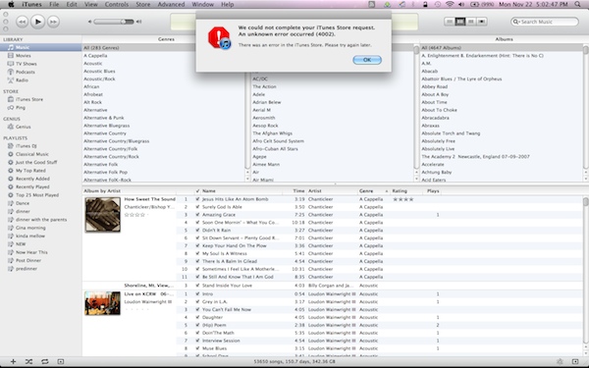Switch to Cover Flow view icon
Viewport: 589px width, 368px height.
tap(482, 22)
